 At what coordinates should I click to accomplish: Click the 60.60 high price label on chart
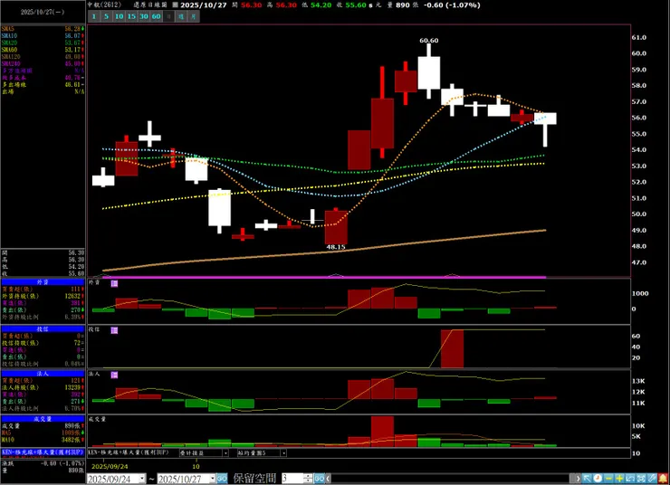tap(428, 40)
